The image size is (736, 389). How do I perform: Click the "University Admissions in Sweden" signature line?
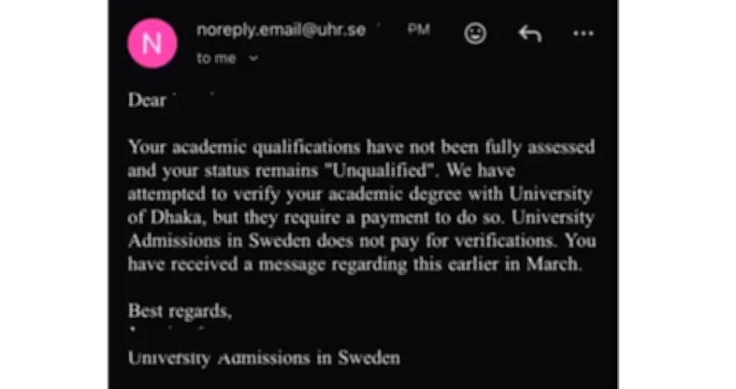(x=263, y=357)
